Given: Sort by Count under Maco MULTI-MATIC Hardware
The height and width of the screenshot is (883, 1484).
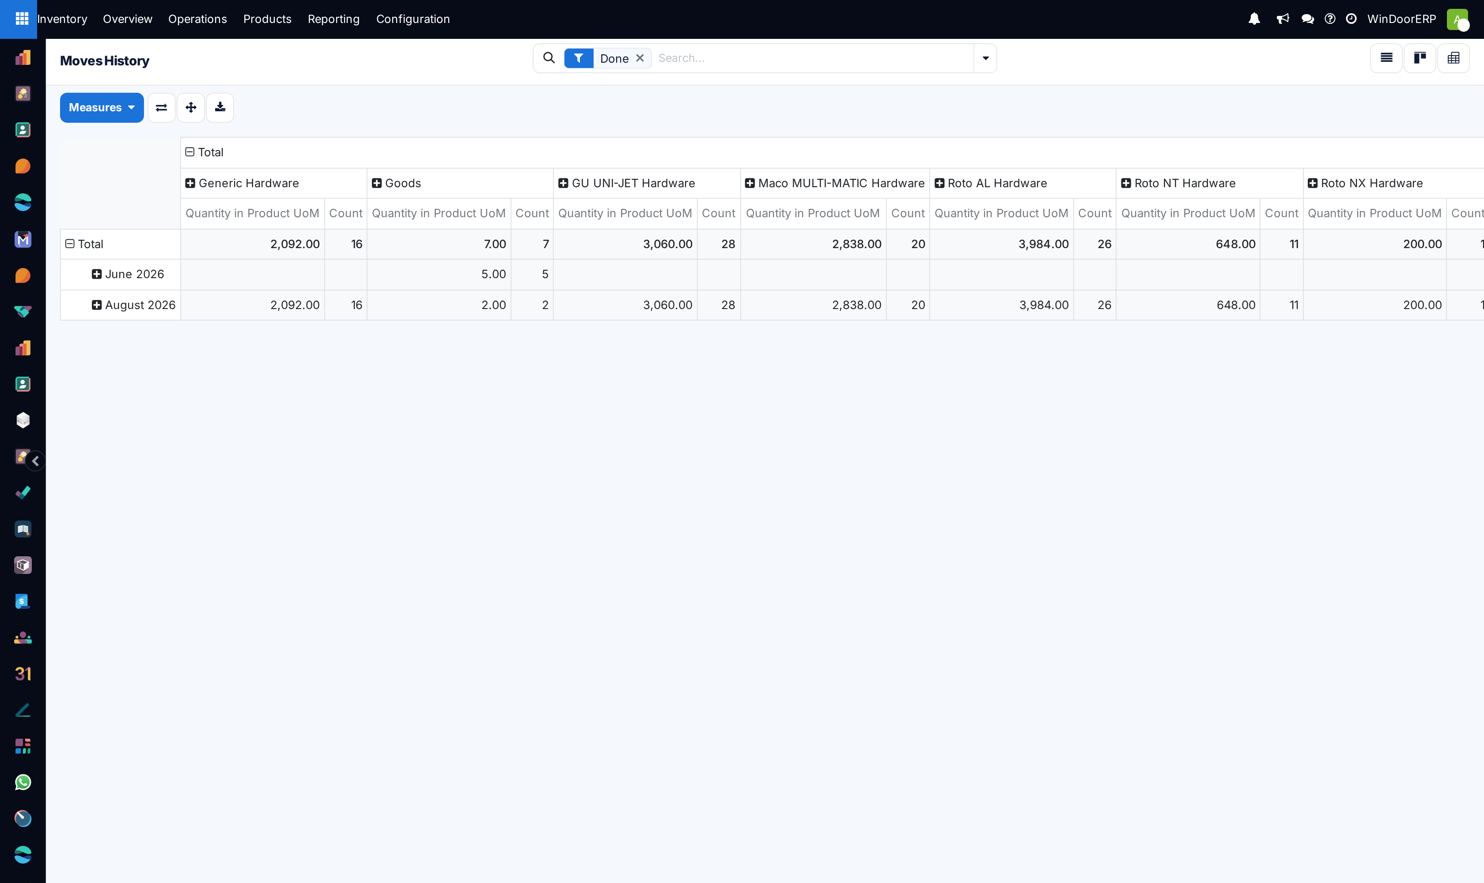Looking at the screenshot, I should (908, 214).
